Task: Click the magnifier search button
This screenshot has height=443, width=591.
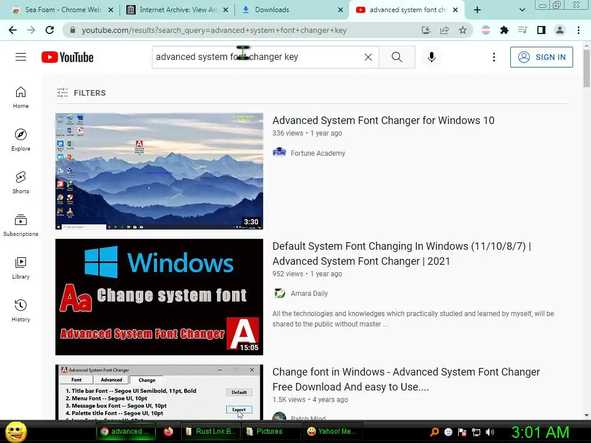Action: 397,57
